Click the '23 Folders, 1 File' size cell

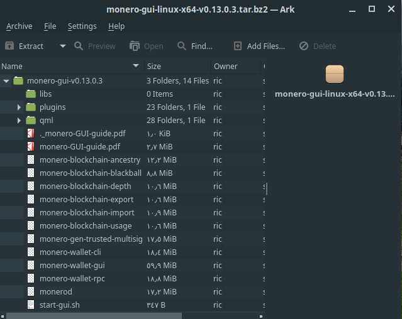[x=176, y=107]
